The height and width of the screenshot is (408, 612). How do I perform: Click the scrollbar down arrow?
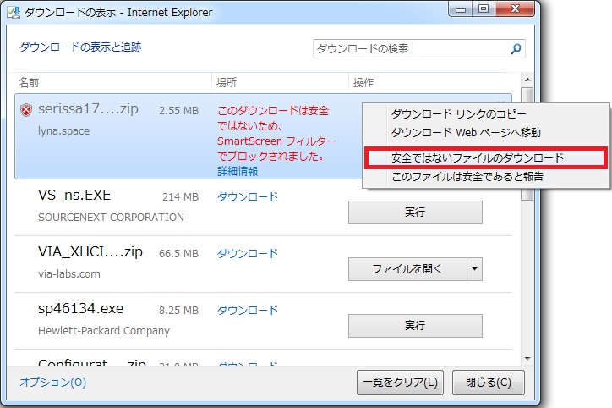[x=527, y=358]
